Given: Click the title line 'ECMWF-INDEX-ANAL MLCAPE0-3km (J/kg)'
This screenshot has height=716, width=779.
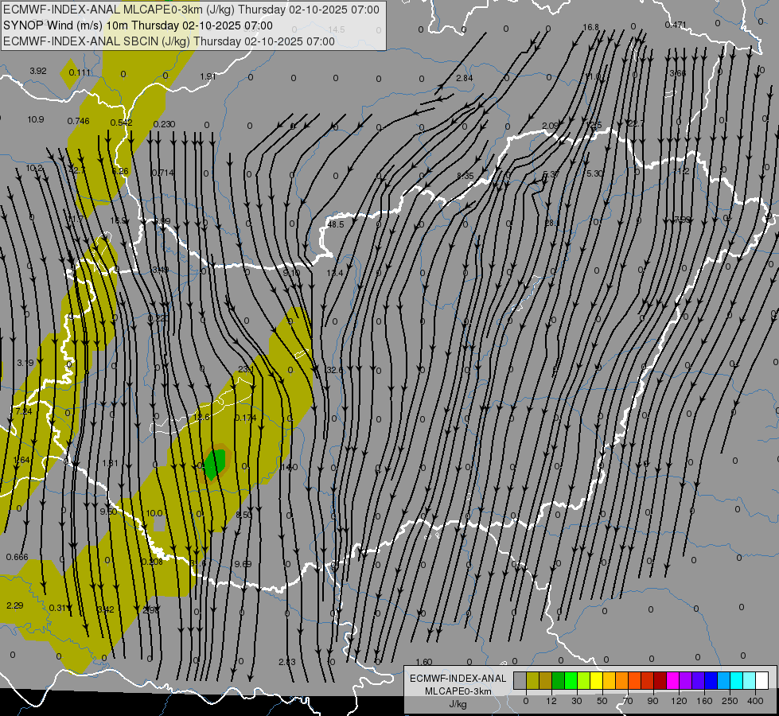Looking at the screenshot, I should click(191, 10).
